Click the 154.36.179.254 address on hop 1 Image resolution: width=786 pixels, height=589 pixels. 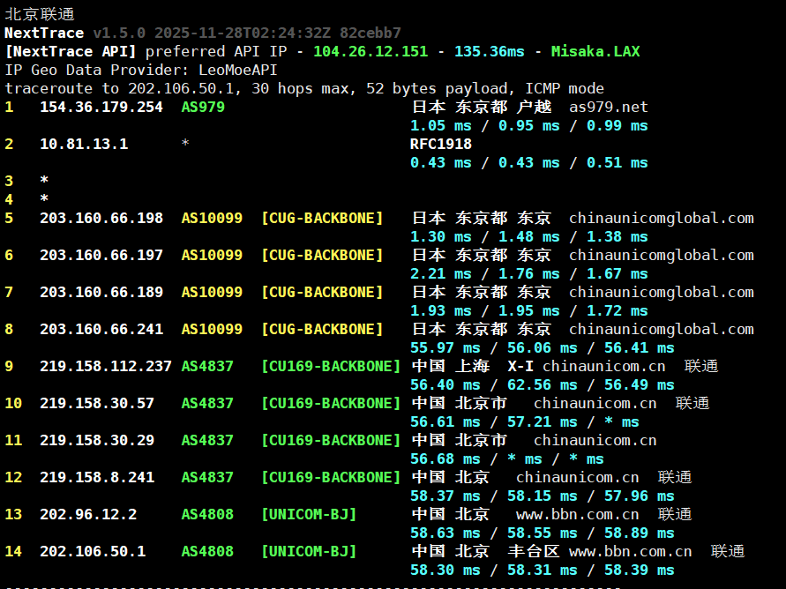click(101, 107)
